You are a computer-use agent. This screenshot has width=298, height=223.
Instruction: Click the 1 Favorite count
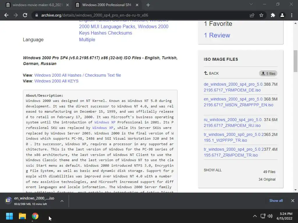click(x=218, y=24)
